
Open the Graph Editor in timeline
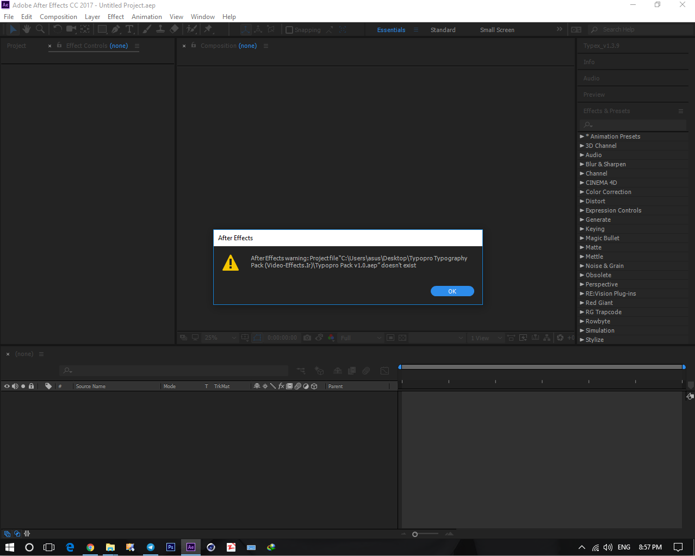point(384,371)
